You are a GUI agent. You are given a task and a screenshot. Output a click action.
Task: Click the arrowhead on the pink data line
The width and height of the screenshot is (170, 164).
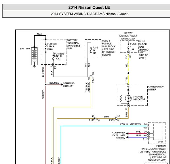point(127,134)
